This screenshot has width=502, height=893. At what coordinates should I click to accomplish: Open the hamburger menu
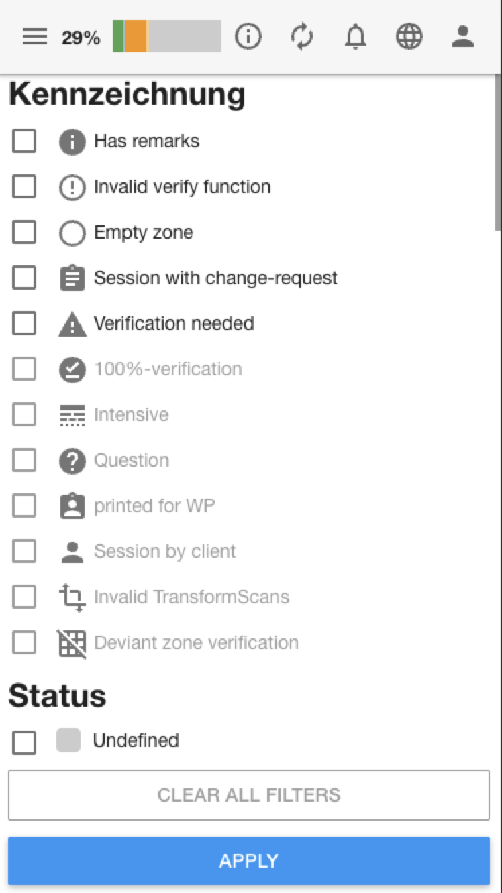point(35,37)
